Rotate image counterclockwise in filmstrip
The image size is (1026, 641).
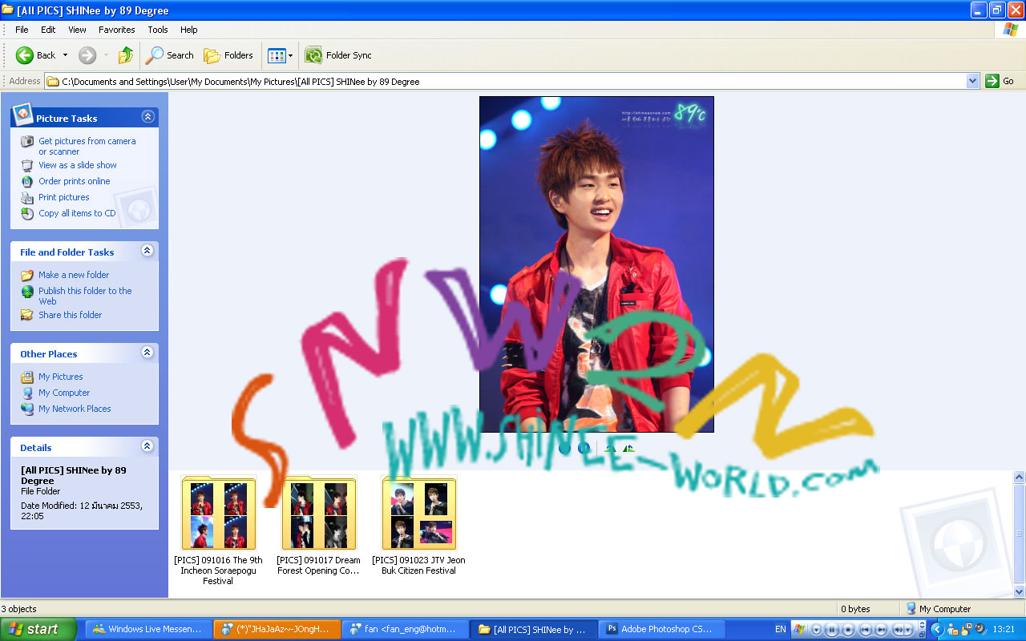click(628, 448)
